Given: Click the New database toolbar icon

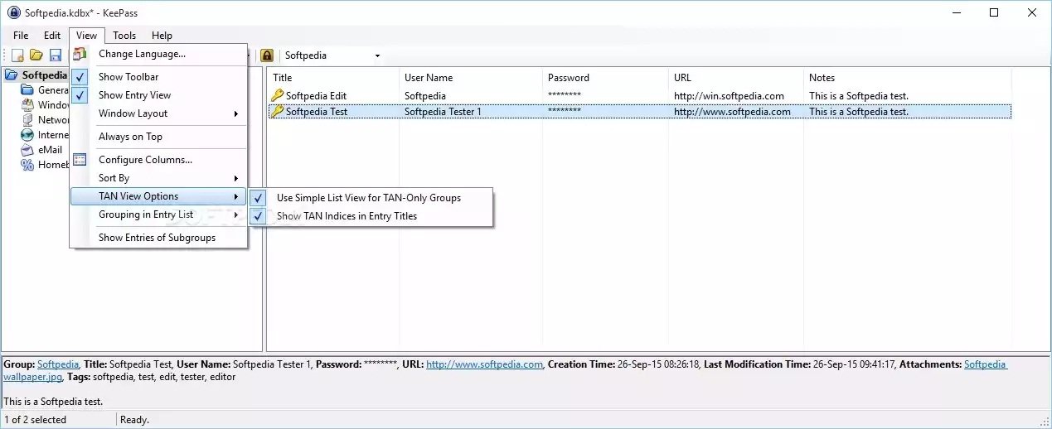Looking at the screenshot, I should (x=17, y=55).
